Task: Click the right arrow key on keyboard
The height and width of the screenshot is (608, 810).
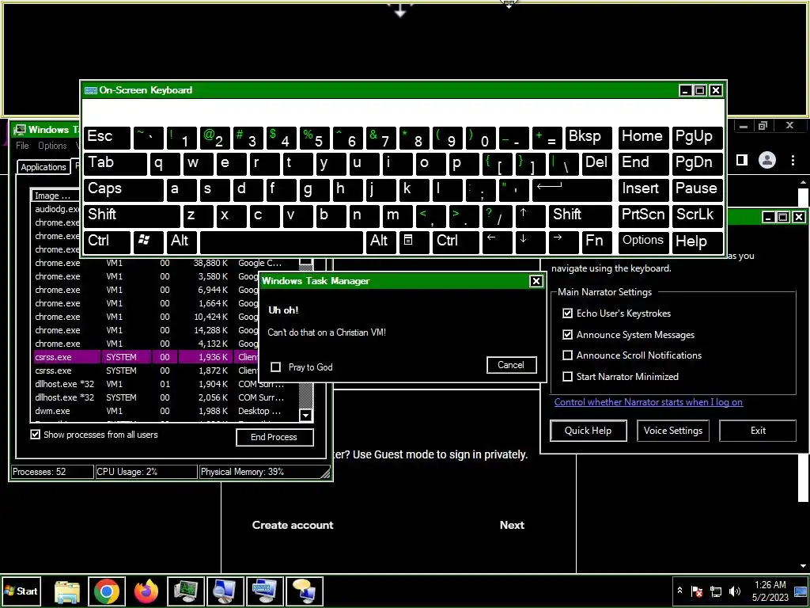Action: (562, 241)
